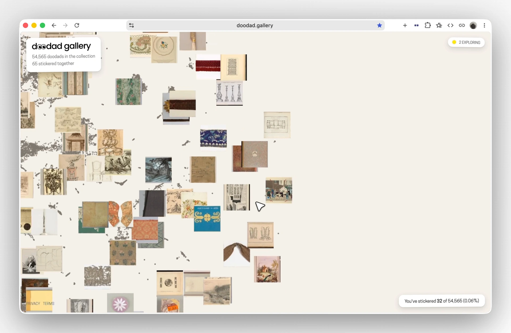
Task: Open the two embroidered vest fronts thumbnail
Action: (x=260, y=235)
